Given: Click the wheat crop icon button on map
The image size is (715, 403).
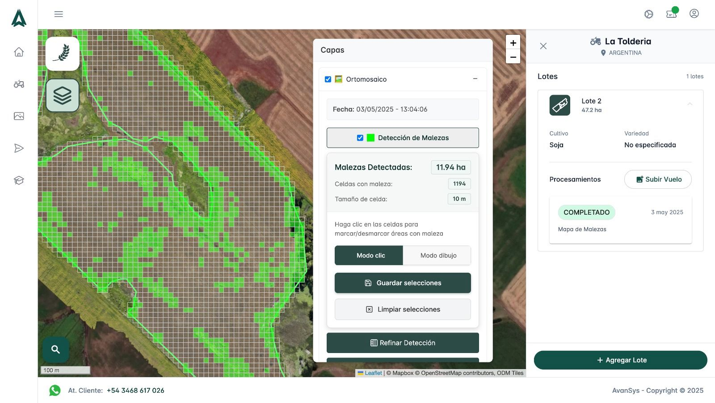Looking at the screenshot, I should 63,54.
